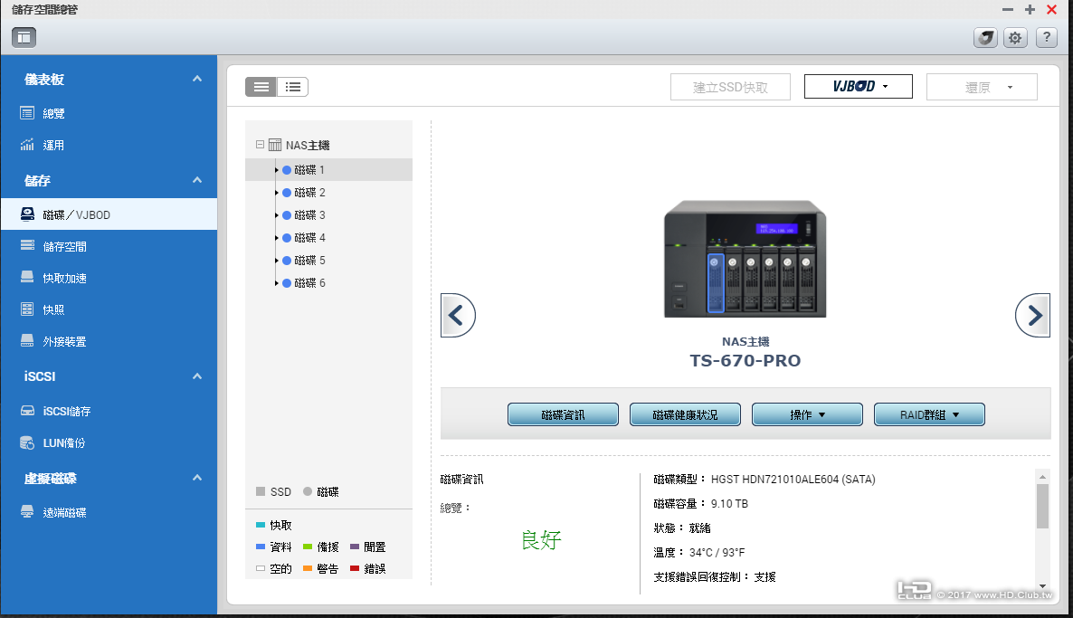This screenshot has height=618, width=1073.
Task: Click the 磁碟資訊 button
Action: click(x=563, y=414)
